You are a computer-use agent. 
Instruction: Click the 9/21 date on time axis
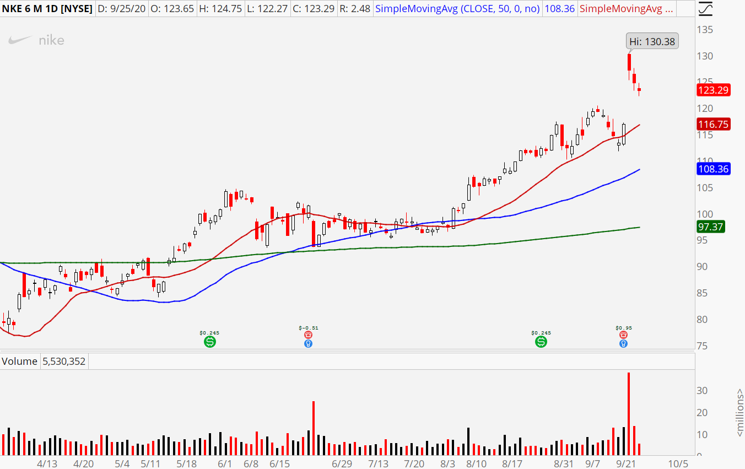coord(626,464)
